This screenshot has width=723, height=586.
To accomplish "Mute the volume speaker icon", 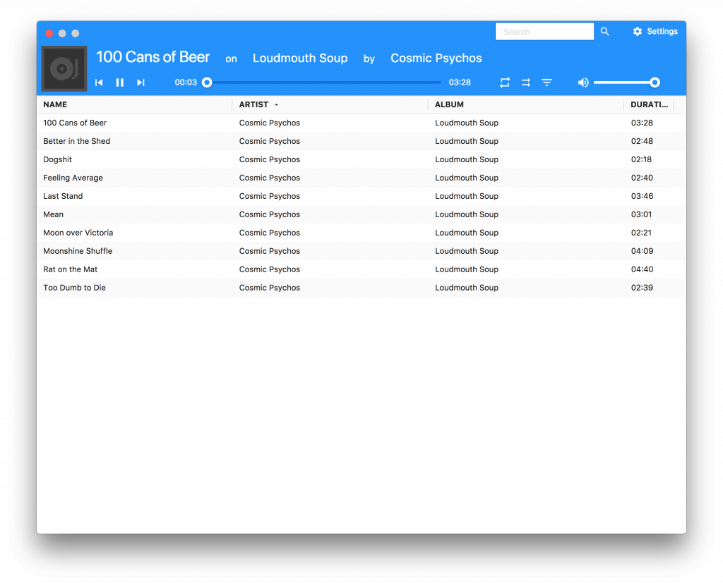I will pos(582,83).
